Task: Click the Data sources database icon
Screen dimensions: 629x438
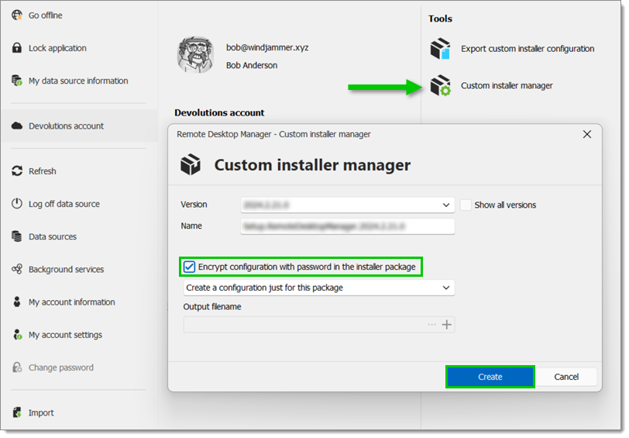Action: pos(17,236)
